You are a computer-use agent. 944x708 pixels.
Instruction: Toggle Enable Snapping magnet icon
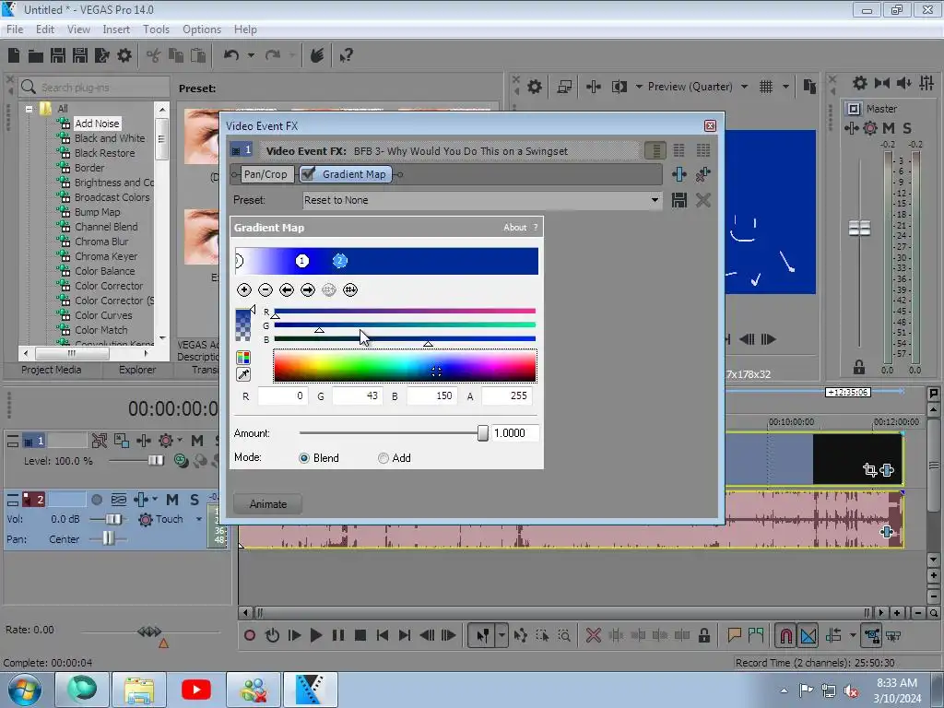click(785, 635)
